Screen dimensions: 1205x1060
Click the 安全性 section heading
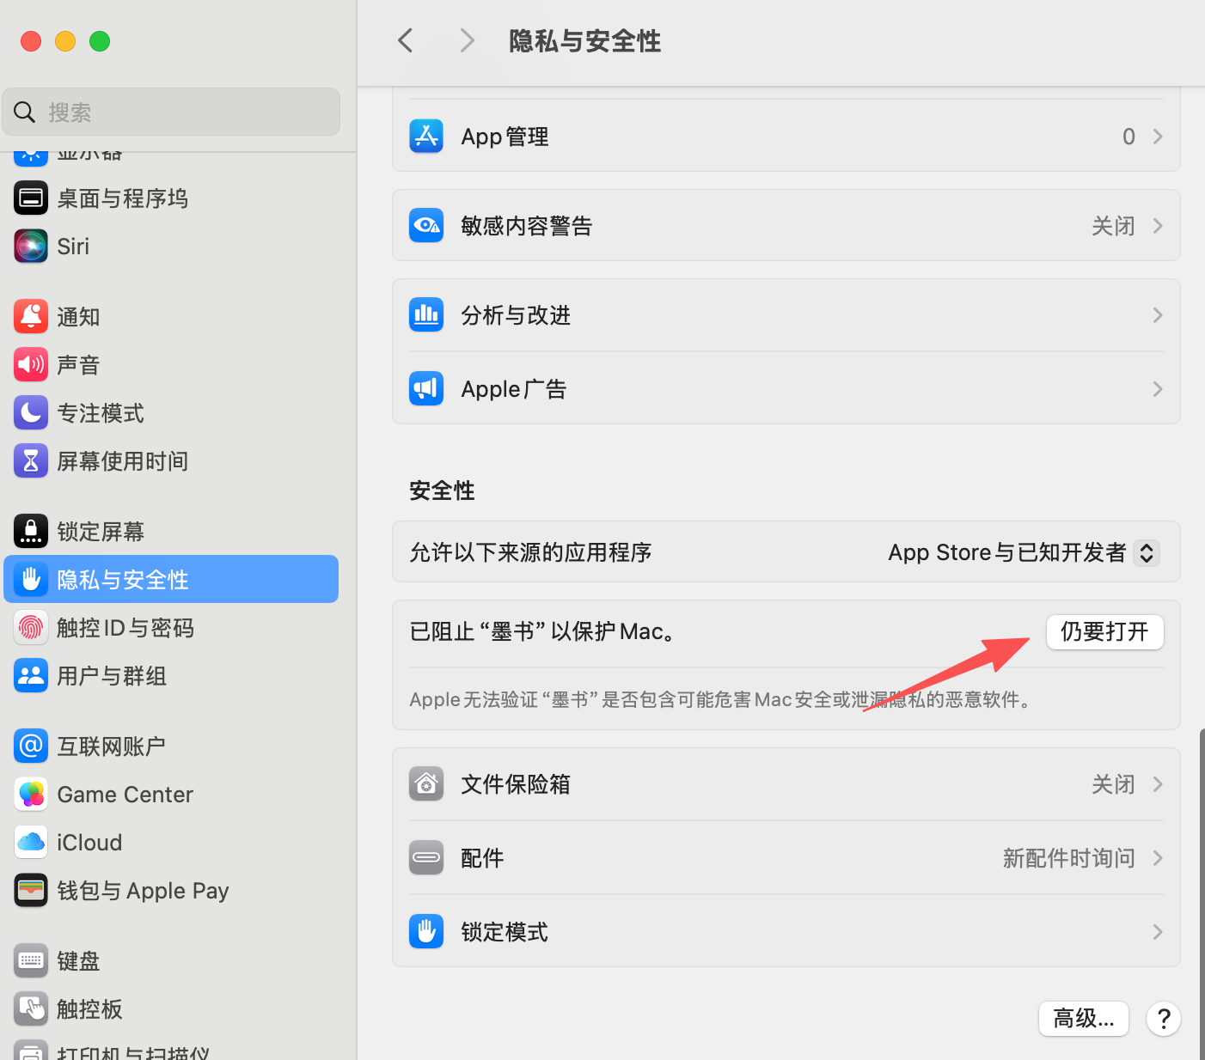[442, 490]
